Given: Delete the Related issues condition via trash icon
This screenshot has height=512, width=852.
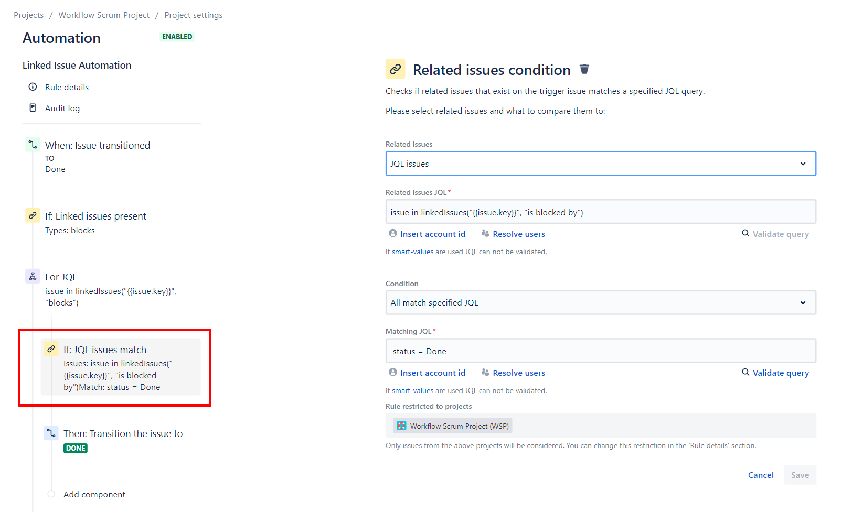Looking at the screenshot, I should click(x=584, y=69).
